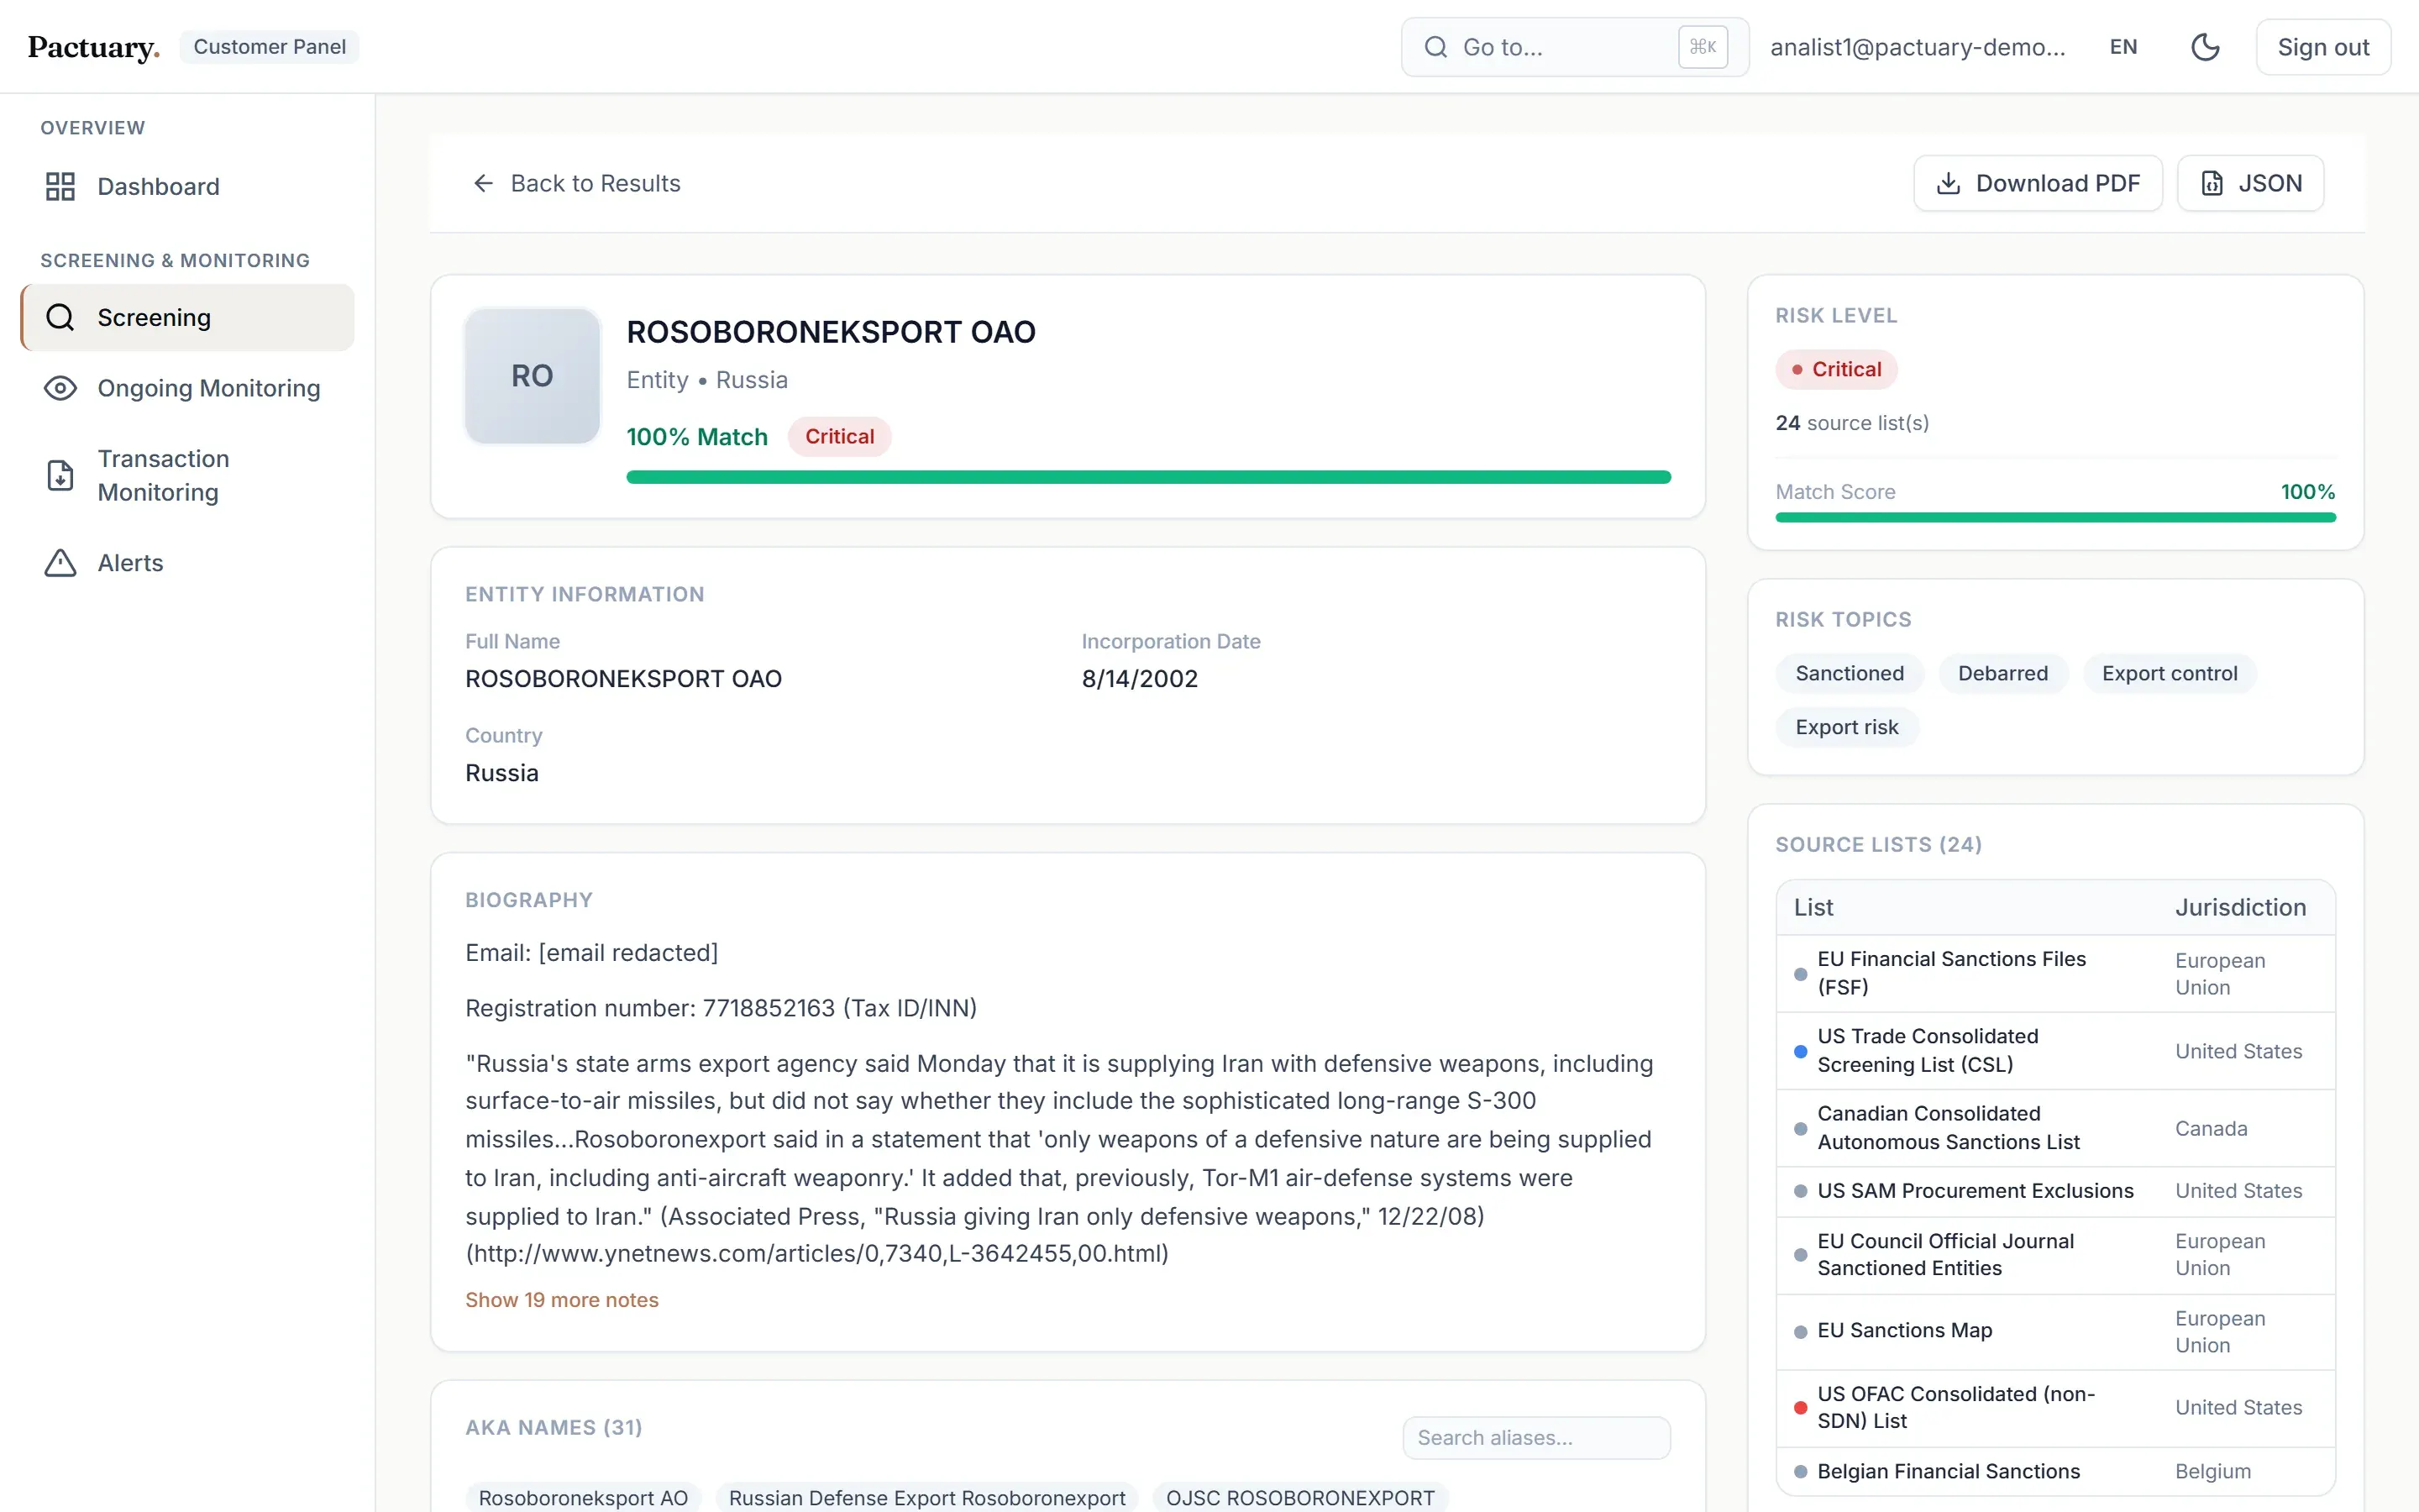
Task: Click the back arrow icon
Action: (484, 183)
